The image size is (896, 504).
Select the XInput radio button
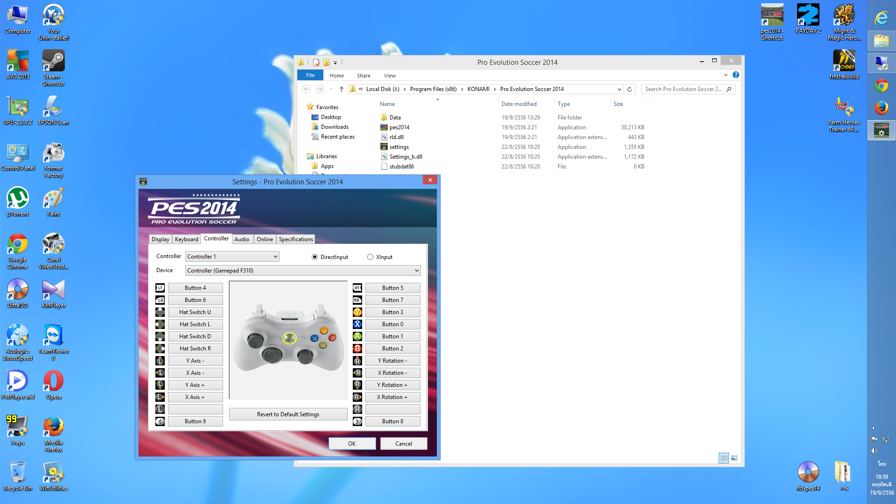pos(370,257)
